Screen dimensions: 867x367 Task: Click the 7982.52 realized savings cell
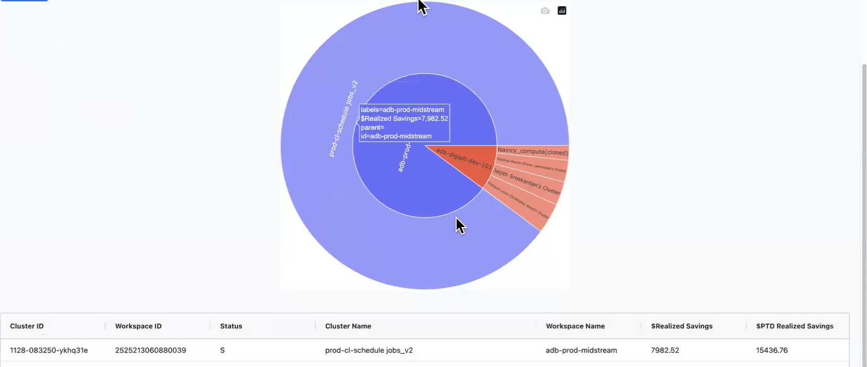(665, 350)
